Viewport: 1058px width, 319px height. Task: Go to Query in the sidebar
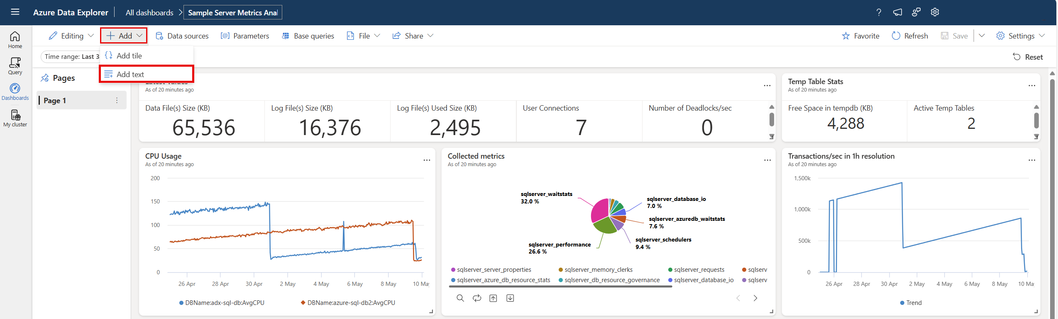[x=15, y=66]
